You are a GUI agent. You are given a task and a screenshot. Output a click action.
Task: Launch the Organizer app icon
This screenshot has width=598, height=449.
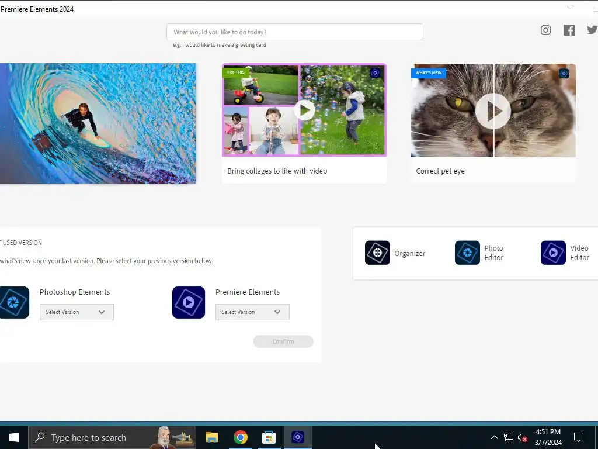377,253
